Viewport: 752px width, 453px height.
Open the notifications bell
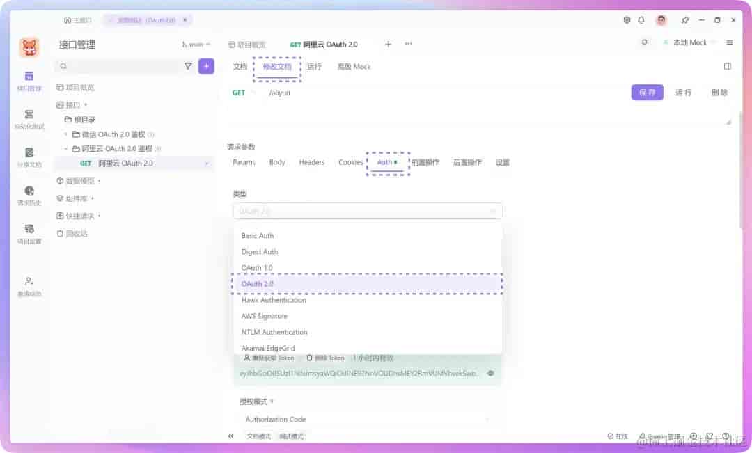641,20
